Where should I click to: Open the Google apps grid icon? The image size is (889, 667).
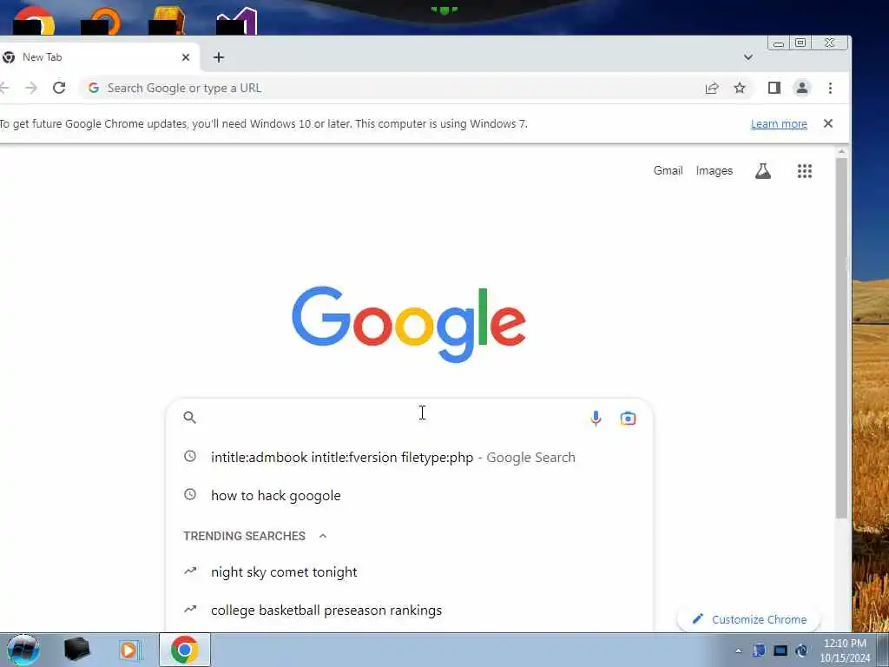[805, 171]
